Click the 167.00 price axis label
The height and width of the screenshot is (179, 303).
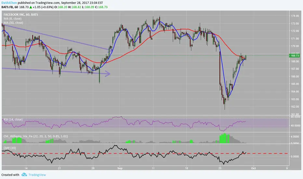coord(295,69)
